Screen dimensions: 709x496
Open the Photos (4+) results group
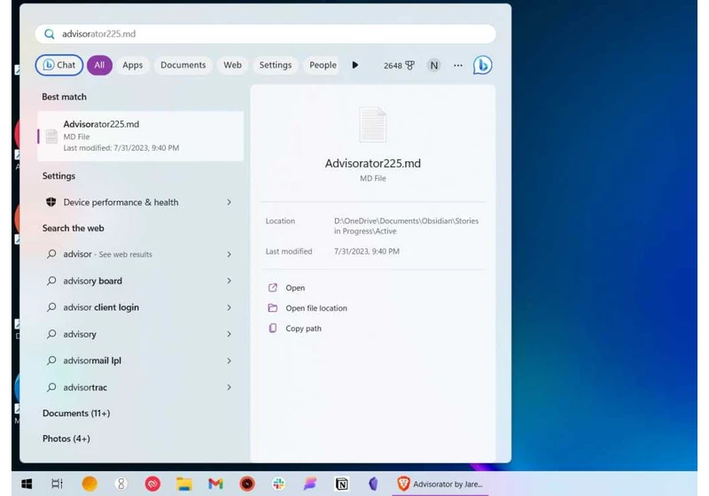point(66,438)
